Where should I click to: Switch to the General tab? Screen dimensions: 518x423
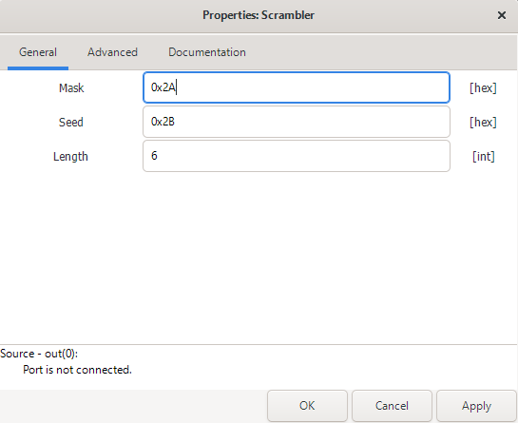click(38, 52)
